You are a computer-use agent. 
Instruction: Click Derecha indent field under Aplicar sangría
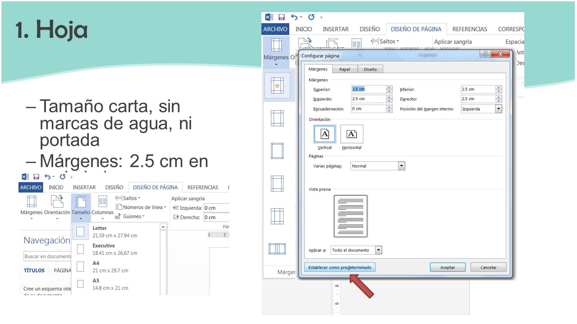pos(216,217)
